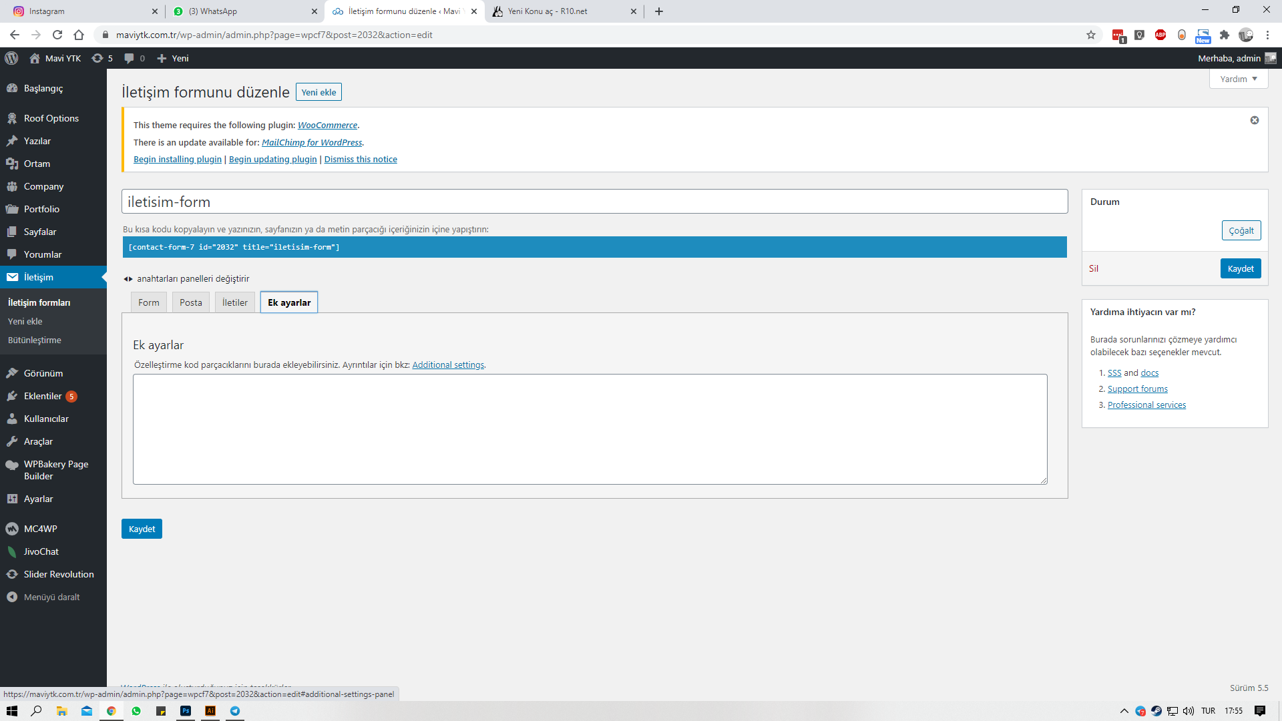This screenshot has height=721, width=1282.
Task: Switch to the Form tab
Action: pos(148,302)
